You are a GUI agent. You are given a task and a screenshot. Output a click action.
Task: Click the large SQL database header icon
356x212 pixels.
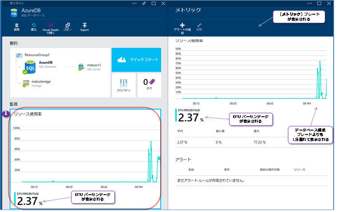14,13
